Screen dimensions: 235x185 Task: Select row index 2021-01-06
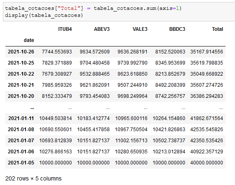click(21, 152)
